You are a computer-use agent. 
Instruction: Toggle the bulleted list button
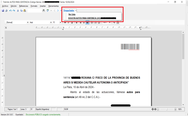(92, 22)
